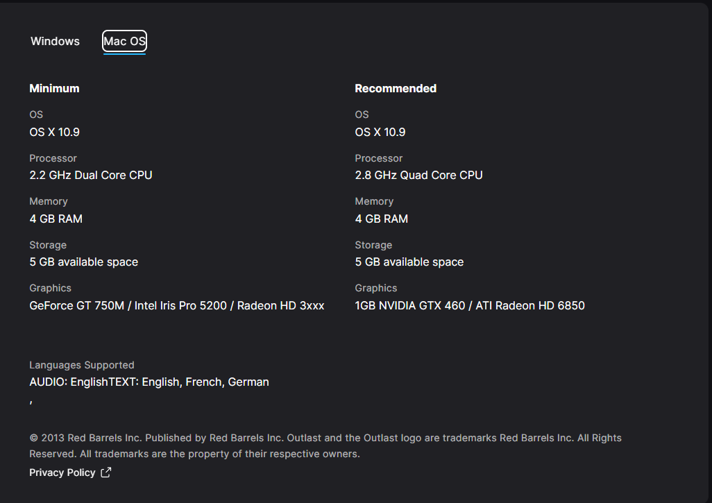Click OS X 10.9 under Recommended
This screenshot has height=503, width=712.
click(x=380, y=132)
